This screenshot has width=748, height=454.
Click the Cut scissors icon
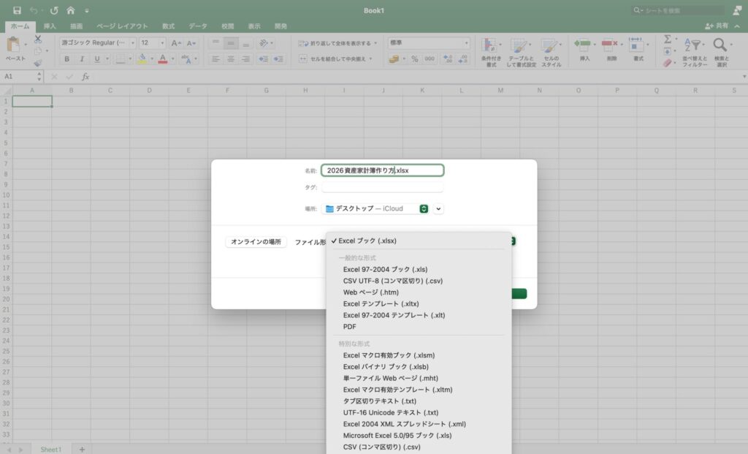[38, 38]
